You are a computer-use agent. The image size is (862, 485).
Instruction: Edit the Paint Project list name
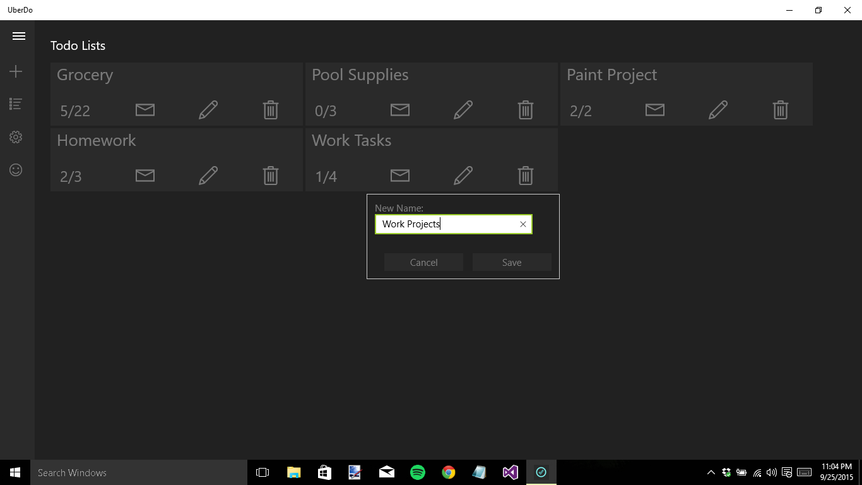[718, 110]
